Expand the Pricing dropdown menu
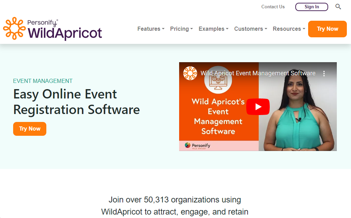 (x=181, y=29)
